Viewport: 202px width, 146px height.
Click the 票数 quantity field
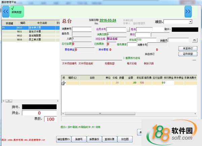pos(50,119)
